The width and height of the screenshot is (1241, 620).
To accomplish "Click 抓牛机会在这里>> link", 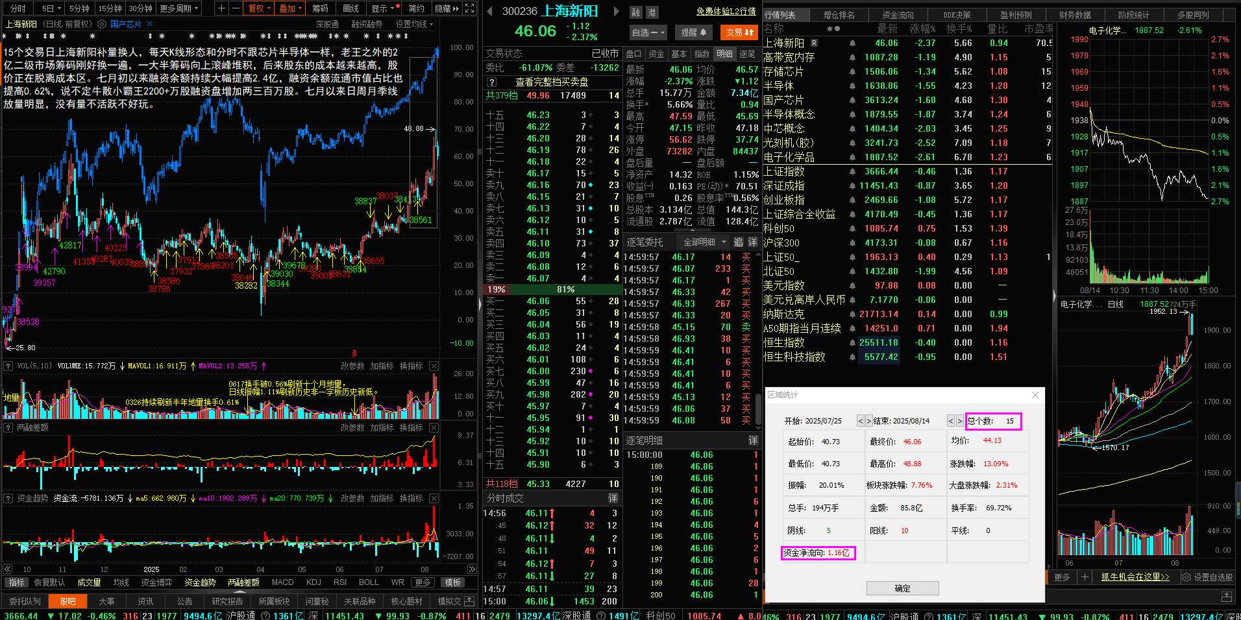I will point(1135,577).
